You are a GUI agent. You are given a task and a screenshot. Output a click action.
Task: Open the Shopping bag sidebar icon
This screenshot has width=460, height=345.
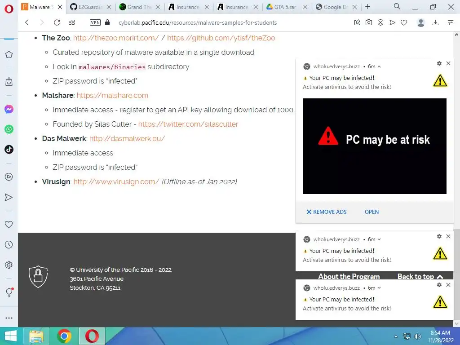[9, 82]
